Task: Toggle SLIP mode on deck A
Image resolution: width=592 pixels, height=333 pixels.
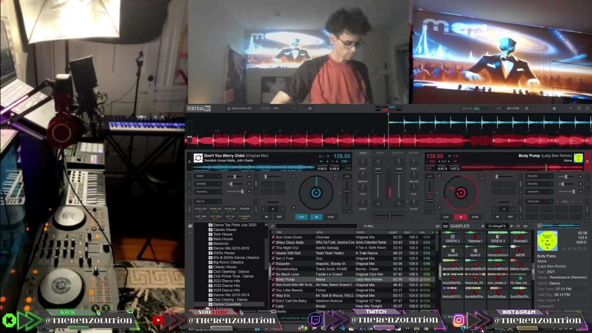Action: [336, 179]
